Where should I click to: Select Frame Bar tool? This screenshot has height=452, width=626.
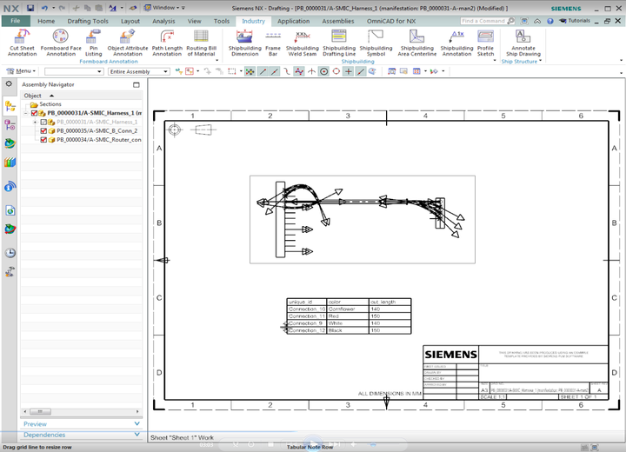[273, 43]
